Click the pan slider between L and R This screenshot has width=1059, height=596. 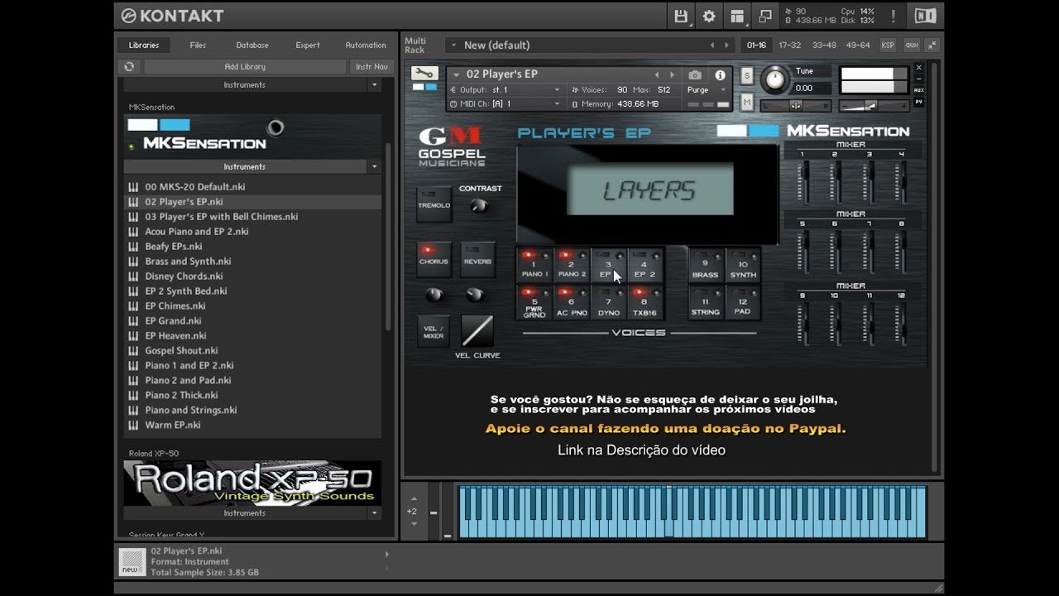coord(796,105)
